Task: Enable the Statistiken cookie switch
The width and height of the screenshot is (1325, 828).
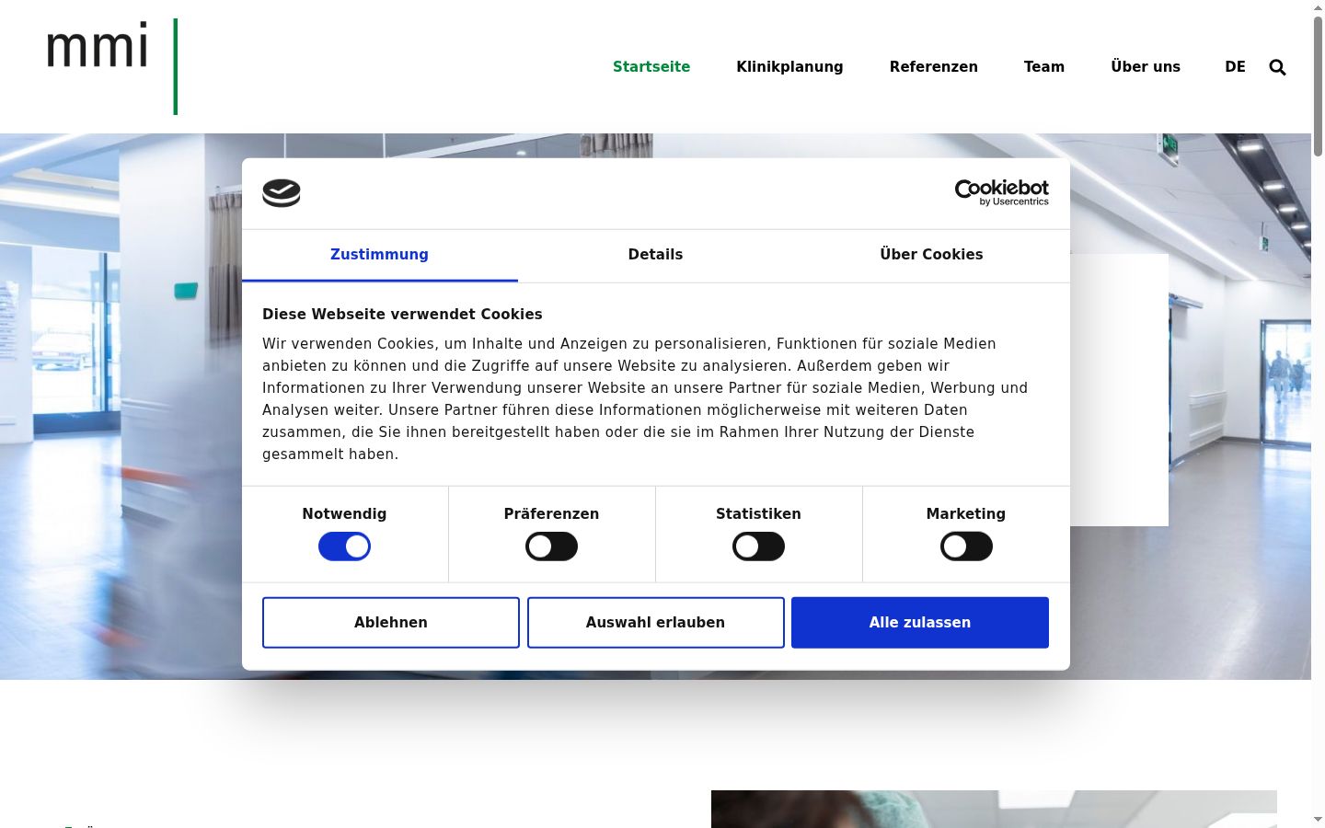Action: pyautogui.click(x=758, y=546)
